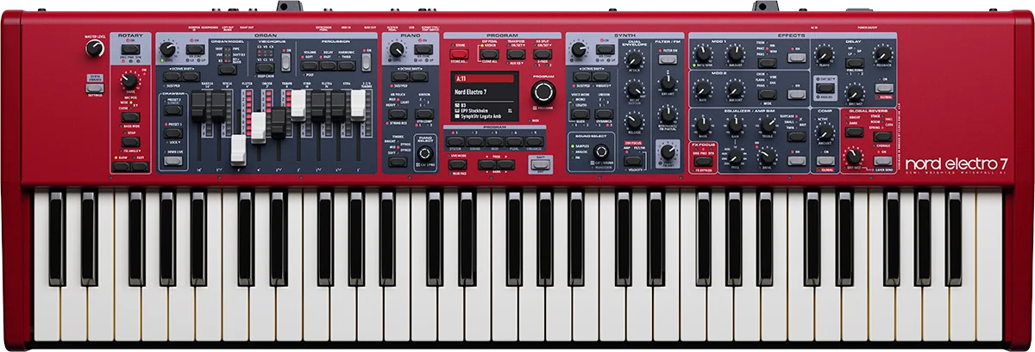This screenshot has height=352, width=1035.
Task: Click the Percussion Decay Fast button
Action: [x=329, y=65]
